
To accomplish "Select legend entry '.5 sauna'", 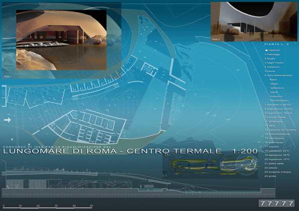I will coord(270,71).
